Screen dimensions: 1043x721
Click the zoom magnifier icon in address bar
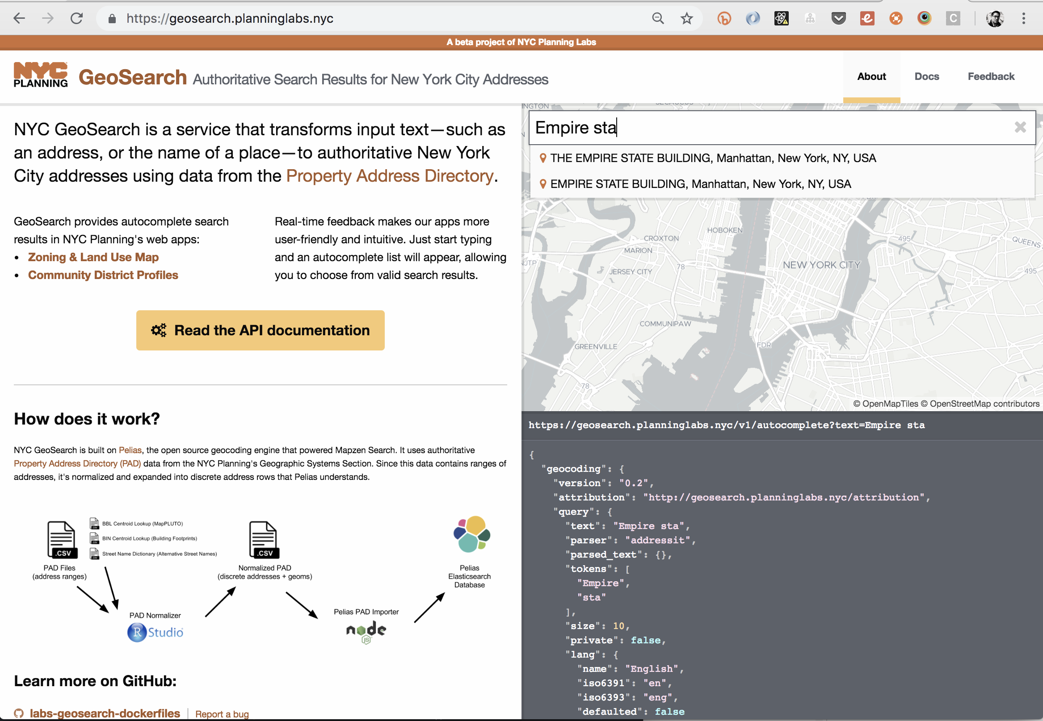(x=658, y=18)
